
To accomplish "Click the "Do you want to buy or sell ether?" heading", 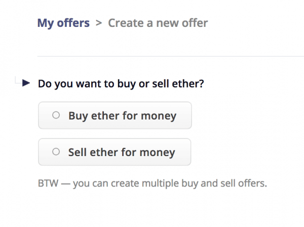I will coord(121,83).
